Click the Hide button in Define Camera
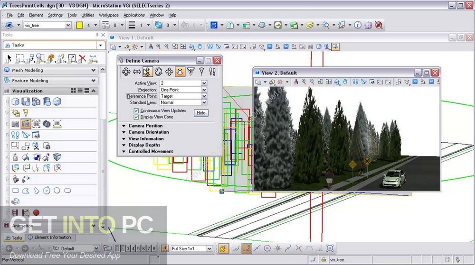 pos(201,113)
